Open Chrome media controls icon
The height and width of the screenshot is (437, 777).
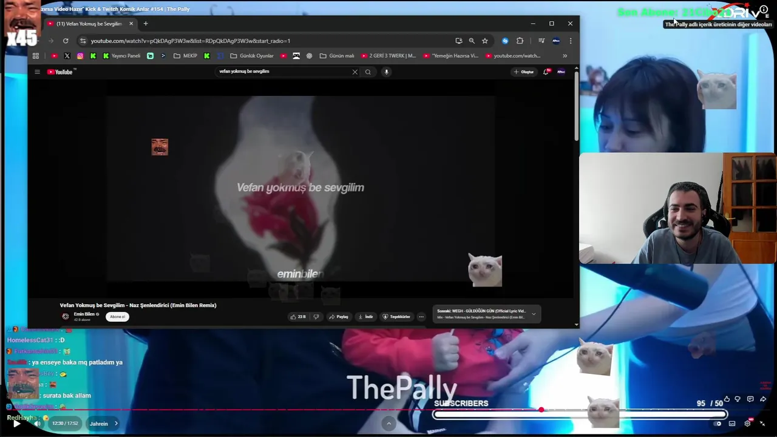(x=541, y=41)
